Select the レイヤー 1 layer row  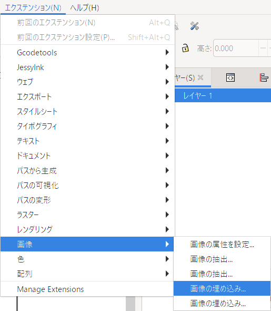[223, 95]
